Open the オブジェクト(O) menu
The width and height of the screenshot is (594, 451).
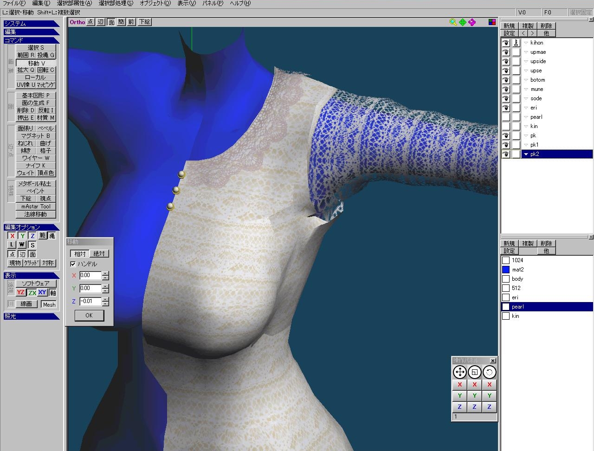[155, 3]
